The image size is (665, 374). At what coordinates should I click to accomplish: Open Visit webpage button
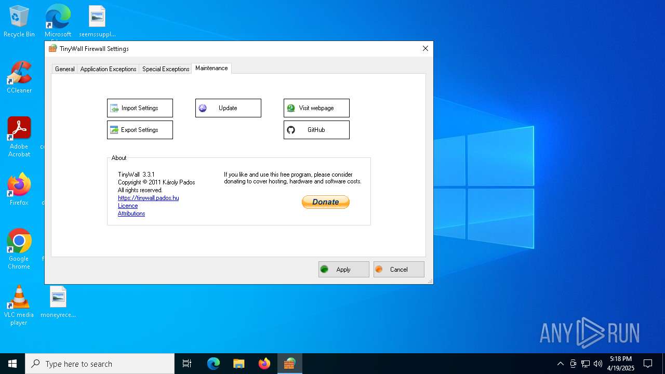pos(316,108)
